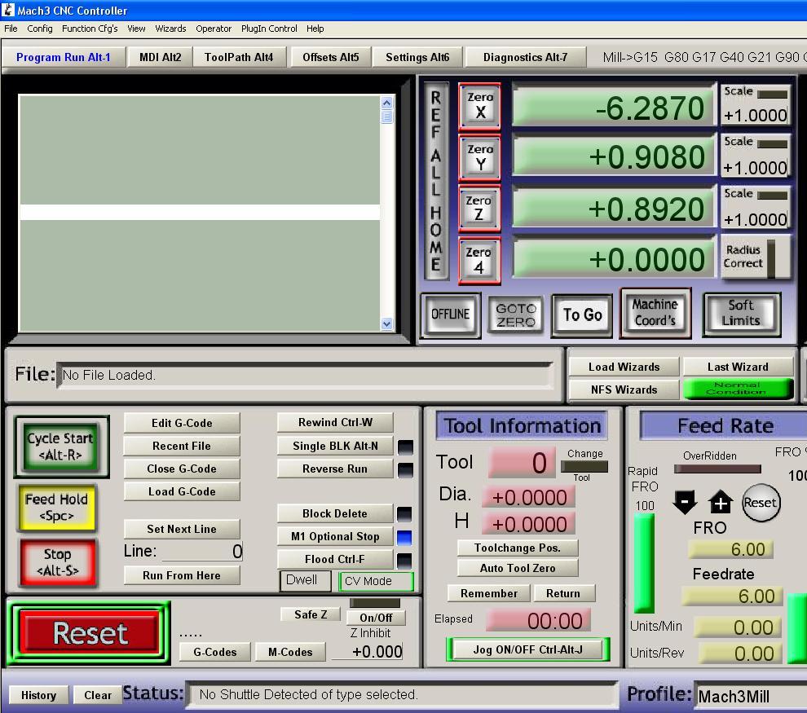
Task: Click the Tool number field
Action: [x=522, y=463]
